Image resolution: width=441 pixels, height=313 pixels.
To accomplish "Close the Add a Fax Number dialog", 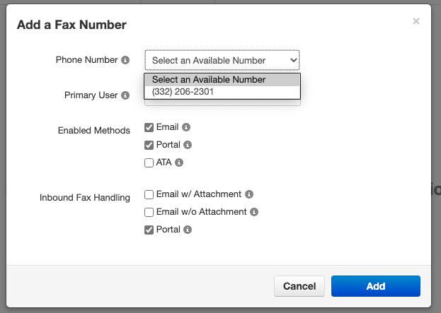I will pyautogui.click(x=416, y=21).
